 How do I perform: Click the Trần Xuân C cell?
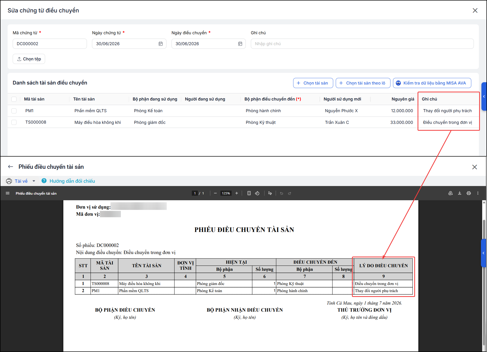(337, 122)
